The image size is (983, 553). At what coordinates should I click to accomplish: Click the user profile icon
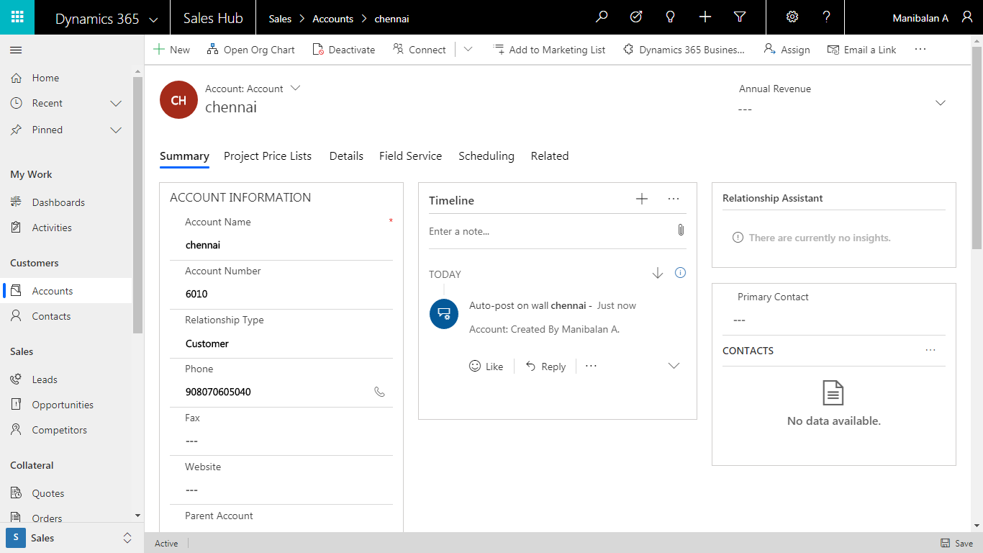(x=967, y=17)
